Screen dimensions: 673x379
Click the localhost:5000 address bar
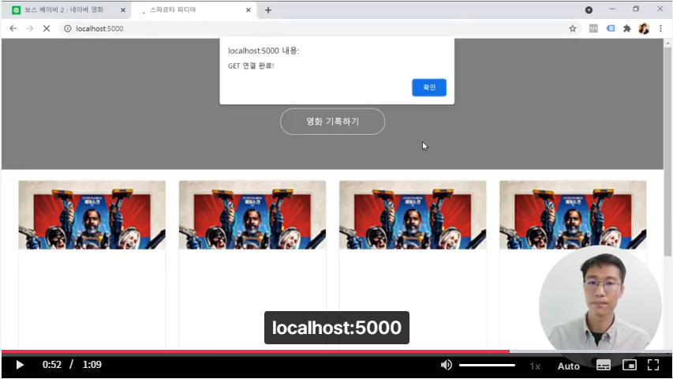tap(318, 28)
